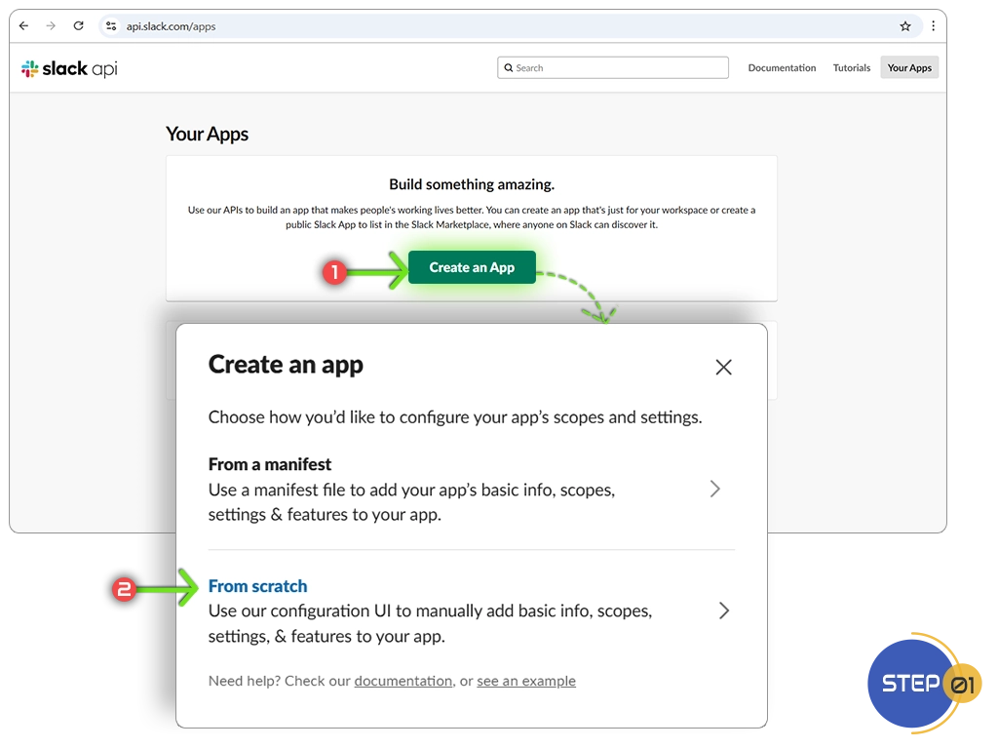
Task: Select the Your Apps navigation tab
Action: click(x=909, y=68)
